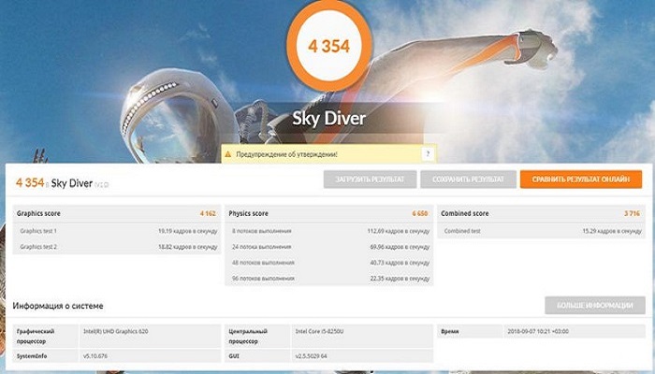The width and height of the screenshot is (655, 374).
Task: Click 'Intel(R) UHD Graphics 620' value
Action: click(116, 331)
